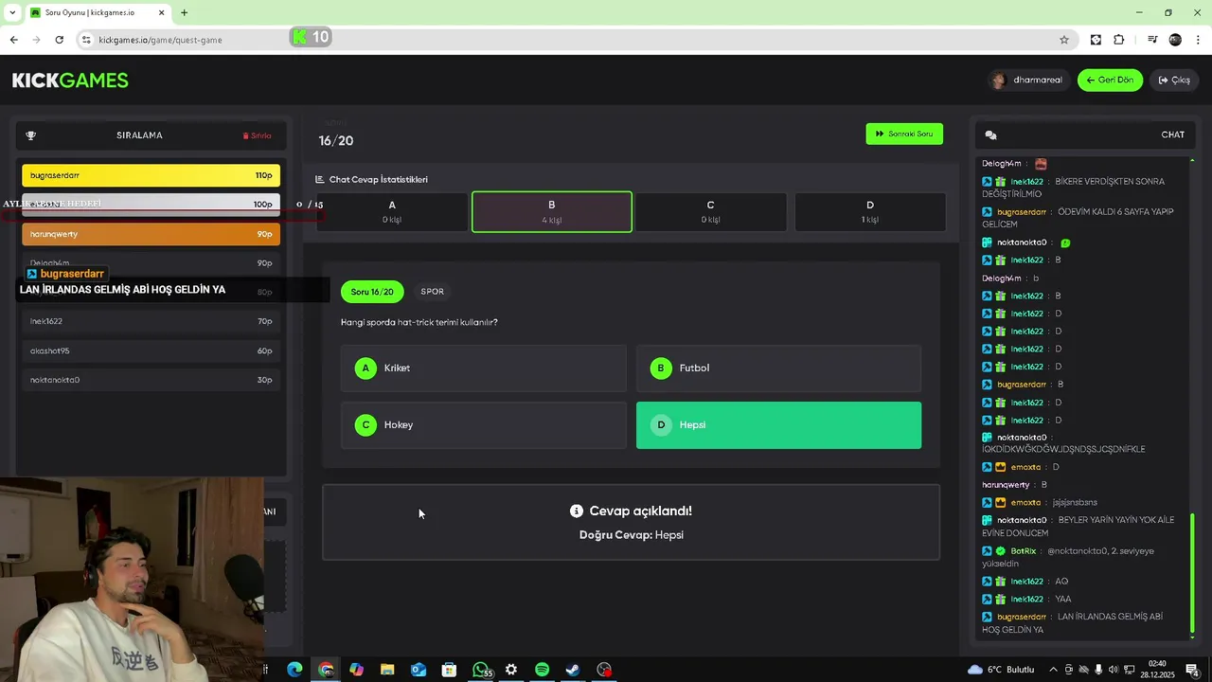Open the volume icon in system tray
The image size is (1212, 682).
pos(1115,670)
